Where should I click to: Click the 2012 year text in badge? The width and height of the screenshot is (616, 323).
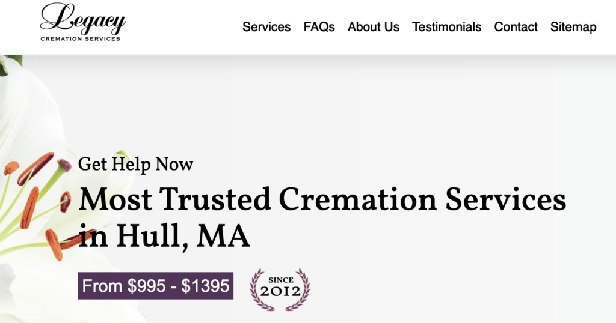pos(280,292)
